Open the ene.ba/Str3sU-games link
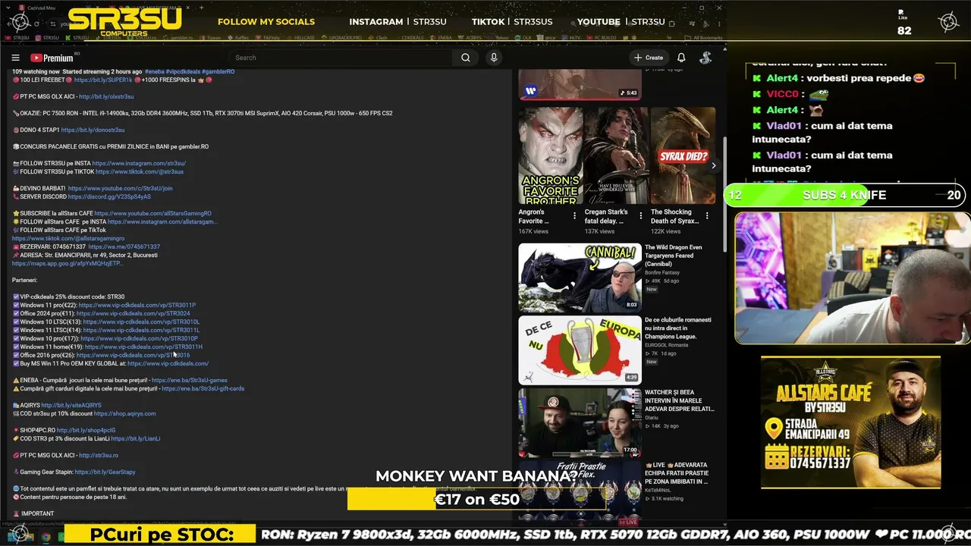Viewport: 971px width, 546px height. coord(190,380)
